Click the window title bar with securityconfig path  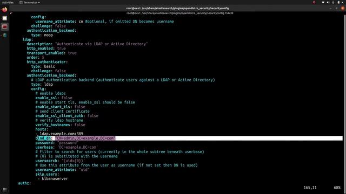click(x=177, y=8)
